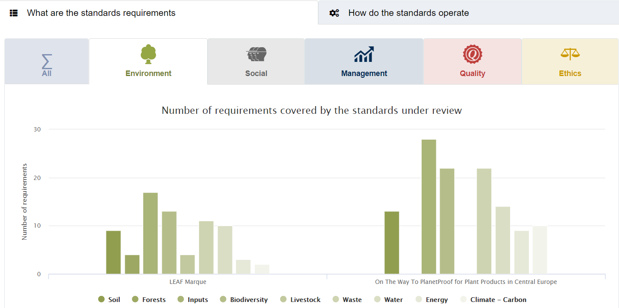Click LEAF Marque Waste bar
Image resolution: width=619 pixels, height=308 pixels.
(x=206, y=248)
